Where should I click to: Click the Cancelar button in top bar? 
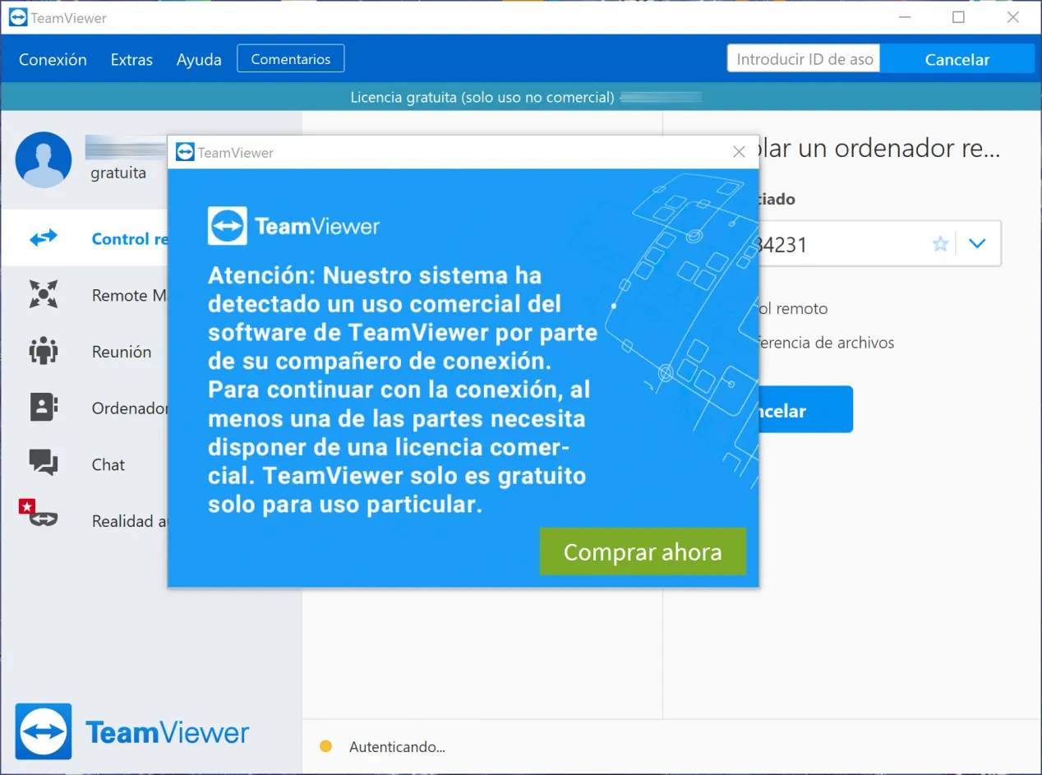[x=957, y=59]
